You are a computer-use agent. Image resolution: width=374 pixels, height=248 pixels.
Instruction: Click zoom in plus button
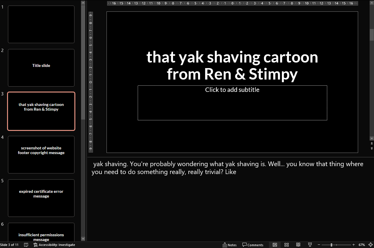(x=353, y=245)
